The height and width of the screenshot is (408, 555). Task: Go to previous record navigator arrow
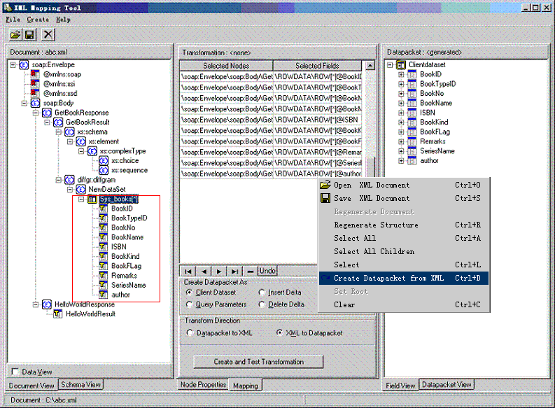point(203,271)
